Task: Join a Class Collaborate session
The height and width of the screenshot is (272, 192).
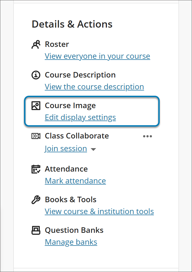Action: coord(66,148)
